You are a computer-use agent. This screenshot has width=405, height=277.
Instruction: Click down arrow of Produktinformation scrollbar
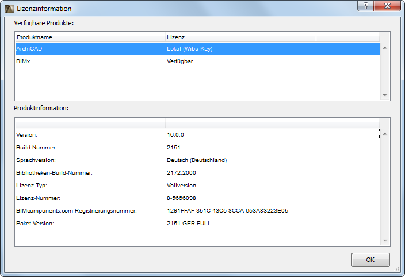[385, 240]
